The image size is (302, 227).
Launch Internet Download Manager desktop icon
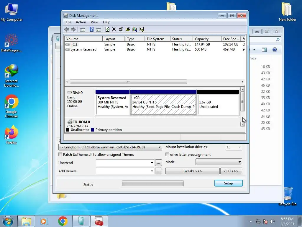12,76
